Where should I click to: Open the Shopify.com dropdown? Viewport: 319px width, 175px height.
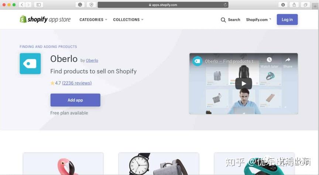pyautogui.click(x=258, y=20)
